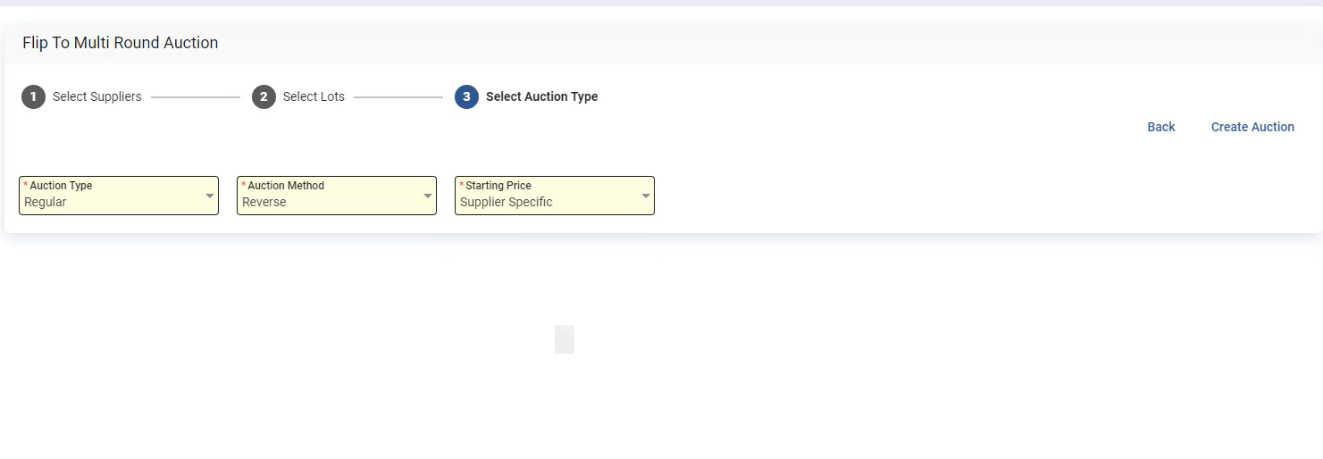The image size is (1323, 459).
Task: Go to the Select Suppliers step label
Action: pos(96,96)
